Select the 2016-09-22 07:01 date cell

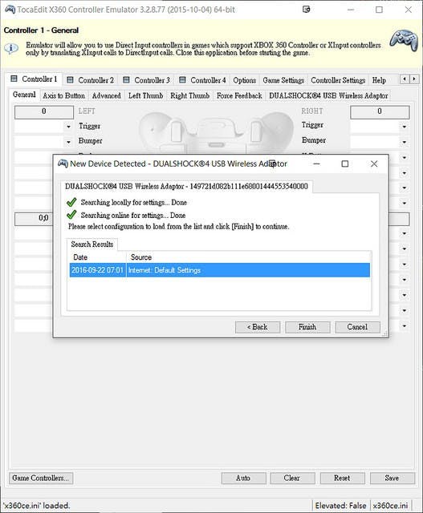[x=98, y=270]
